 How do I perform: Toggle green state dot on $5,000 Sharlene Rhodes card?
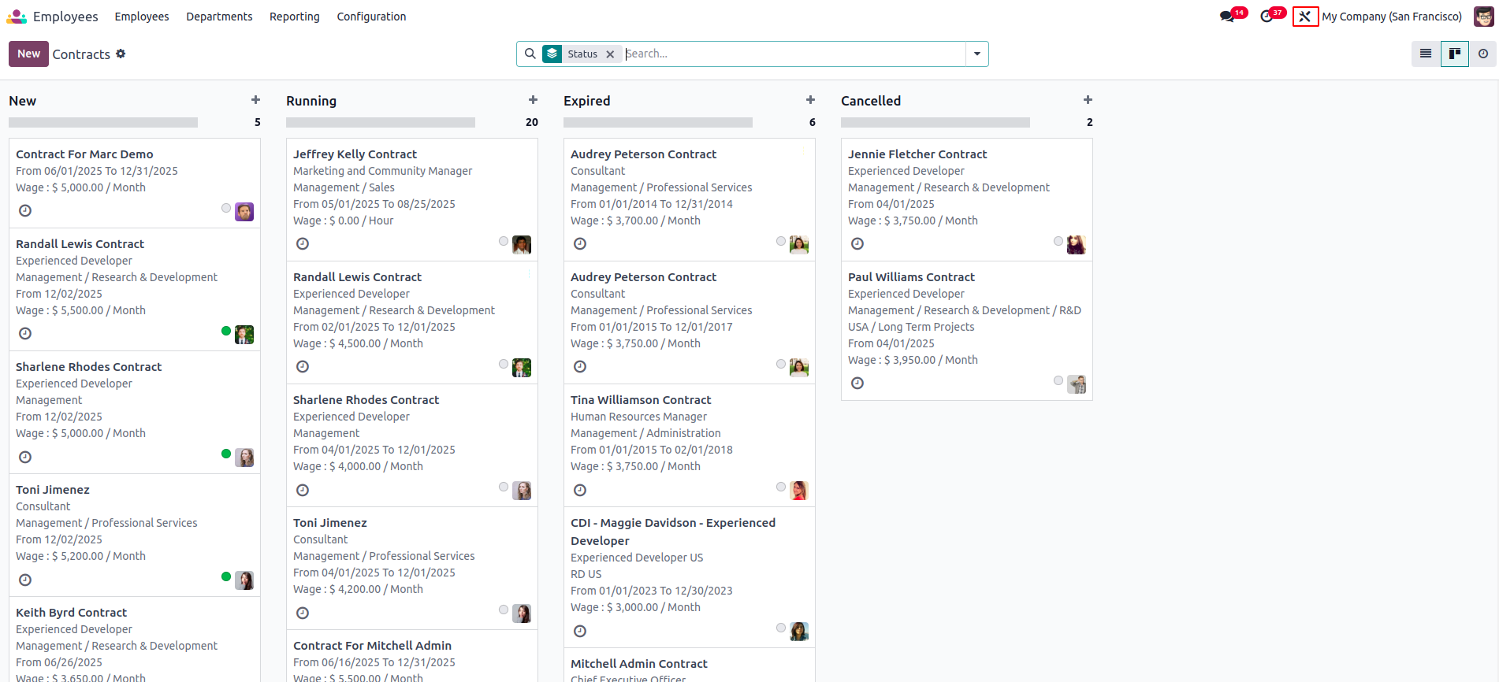[x=226, y=454]
